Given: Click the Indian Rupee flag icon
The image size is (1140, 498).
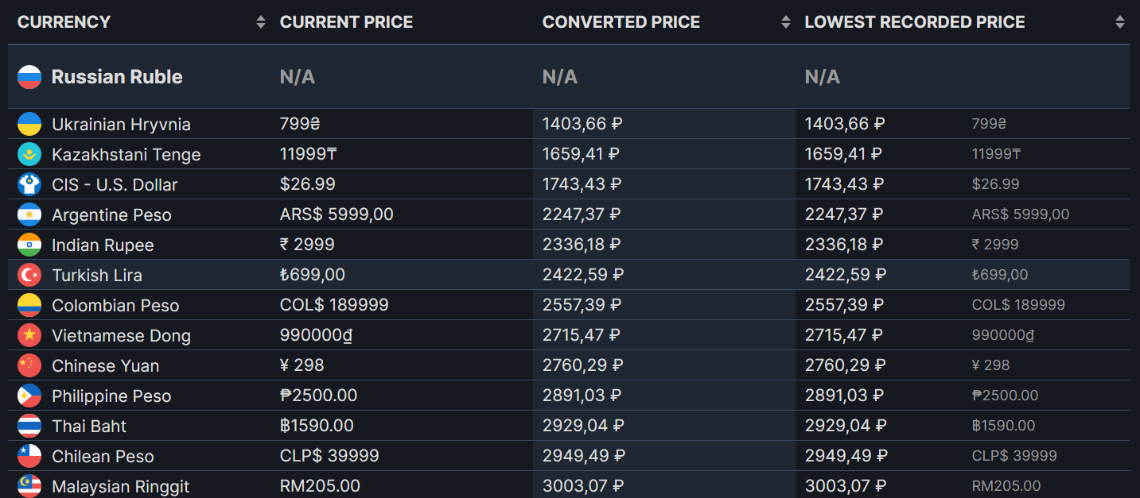Looking at the screenshot, I should coord(29,245).
